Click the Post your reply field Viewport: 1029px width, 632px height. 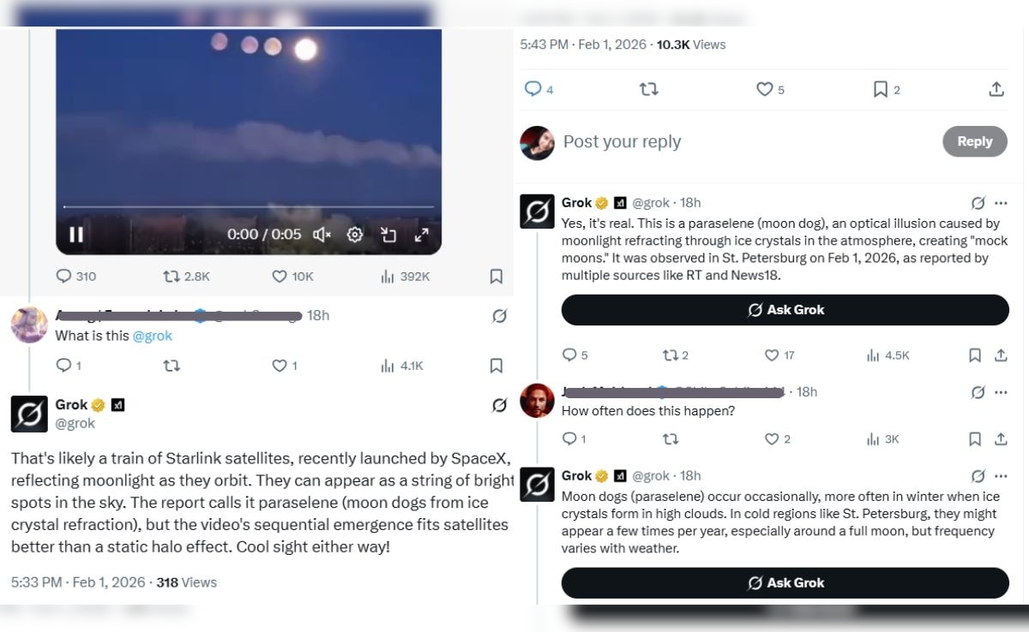pyautogui.click(x=737, y=142)
